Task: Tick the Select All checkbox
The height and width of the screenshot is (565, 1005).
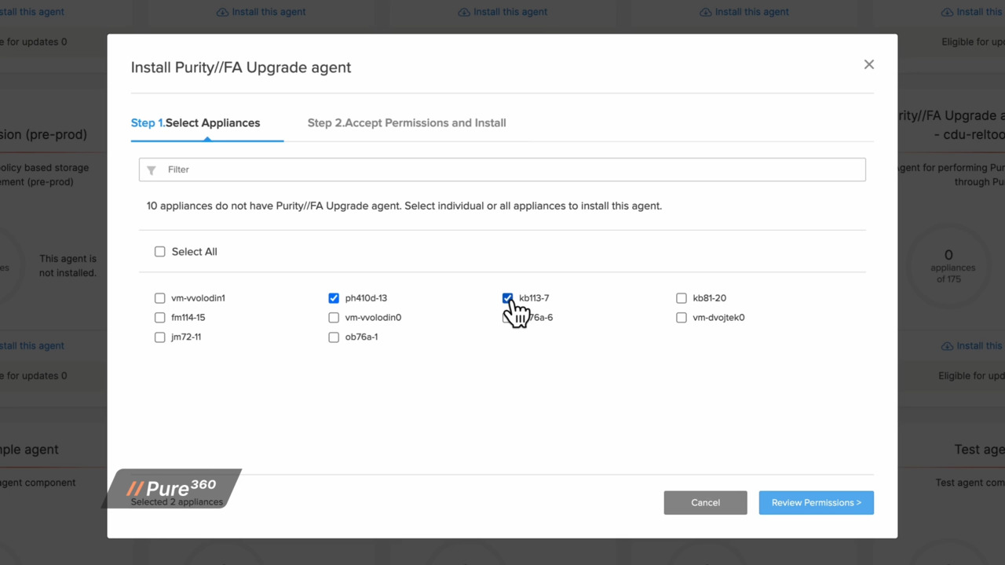Action: (x=160, y=252)
